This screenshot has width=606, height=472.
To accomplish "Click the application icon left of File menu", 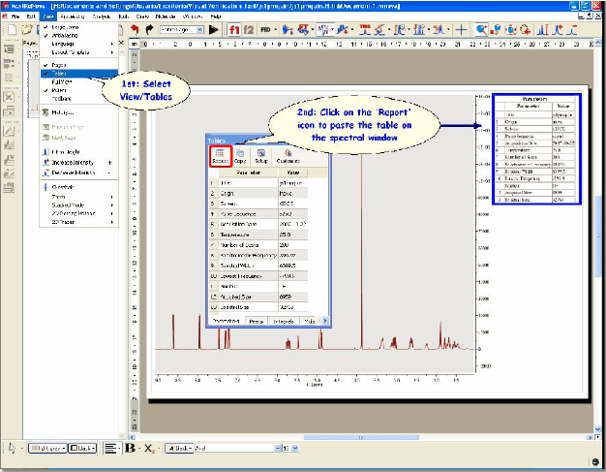I will point(5,16).
